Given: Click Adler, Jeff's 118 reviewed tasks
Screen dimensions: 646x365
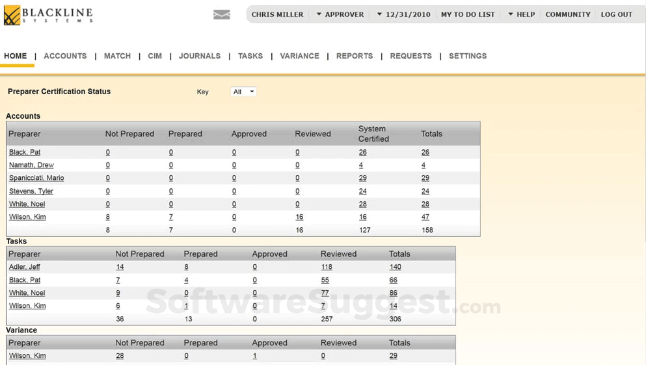Looking at the screenshot, I should pos(326,267).
